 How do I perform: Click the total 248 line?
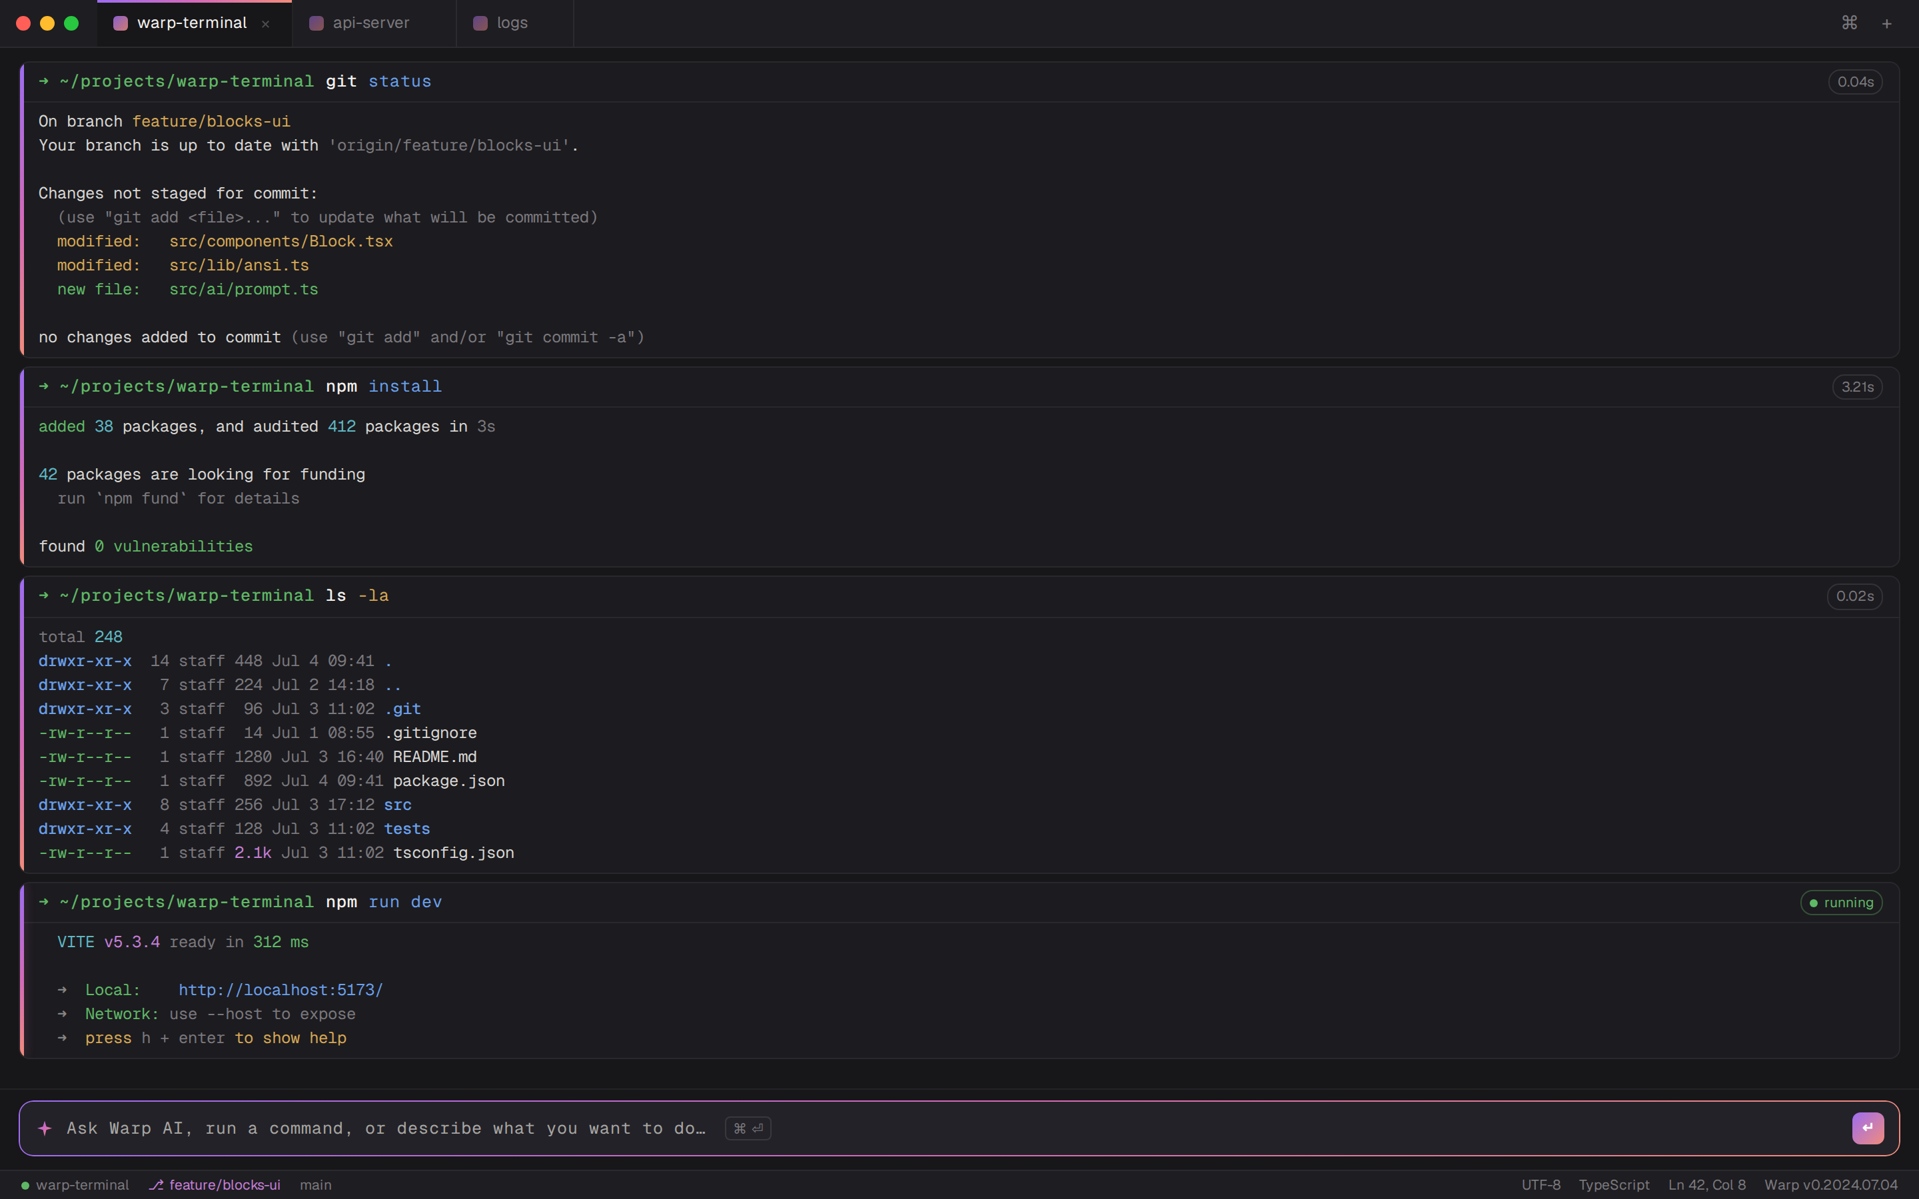tap(81, 637)
